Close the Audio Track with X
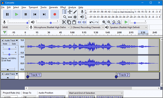This screenshot has height=98, width=163. click(x=3, y=40)
